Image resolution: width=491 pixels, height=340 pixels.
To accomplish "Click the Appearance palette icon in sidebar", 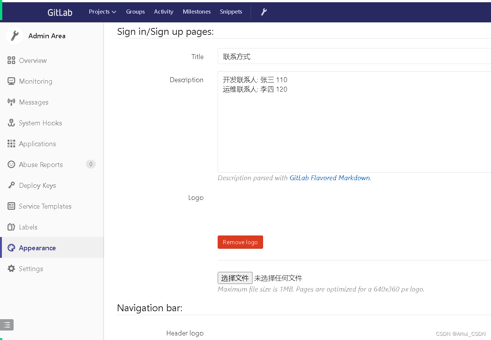I will [x=11, y=248].
